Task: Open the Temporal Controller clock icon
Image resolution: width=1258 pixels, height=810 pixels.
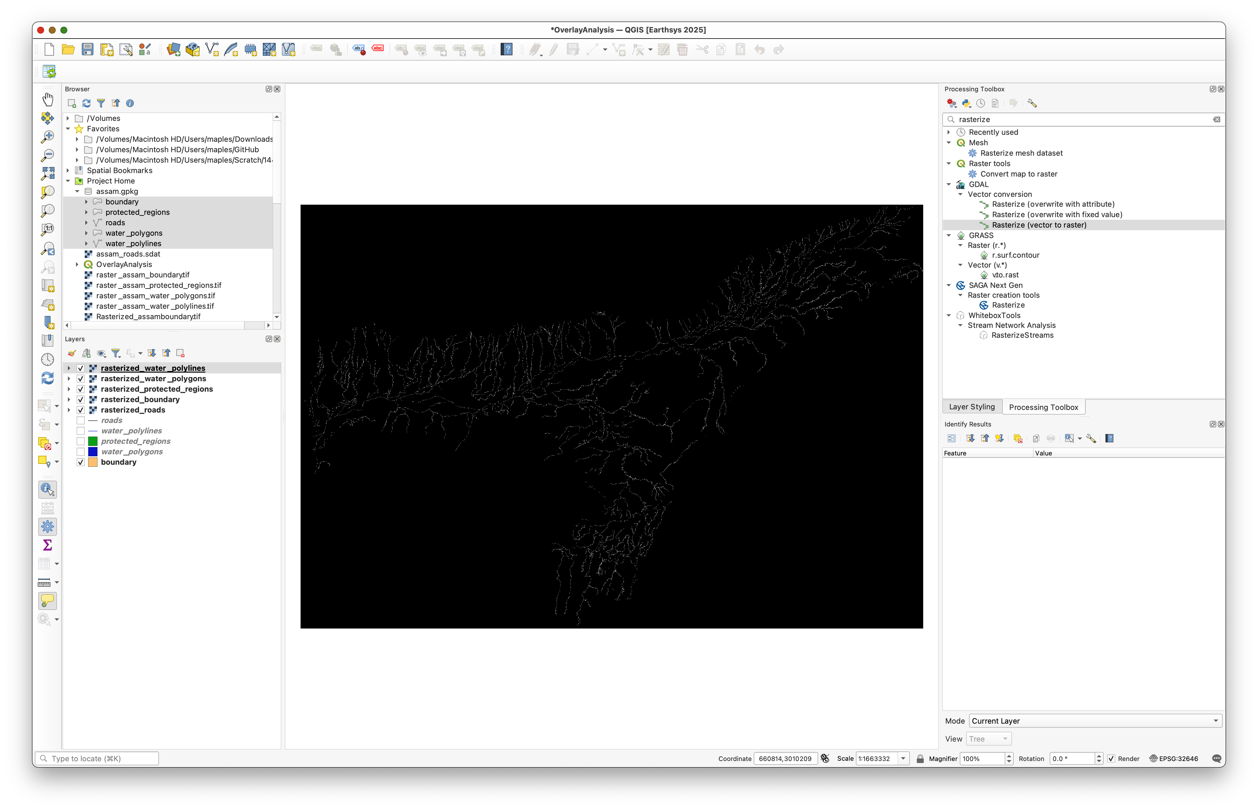Action: pos(48,359)
